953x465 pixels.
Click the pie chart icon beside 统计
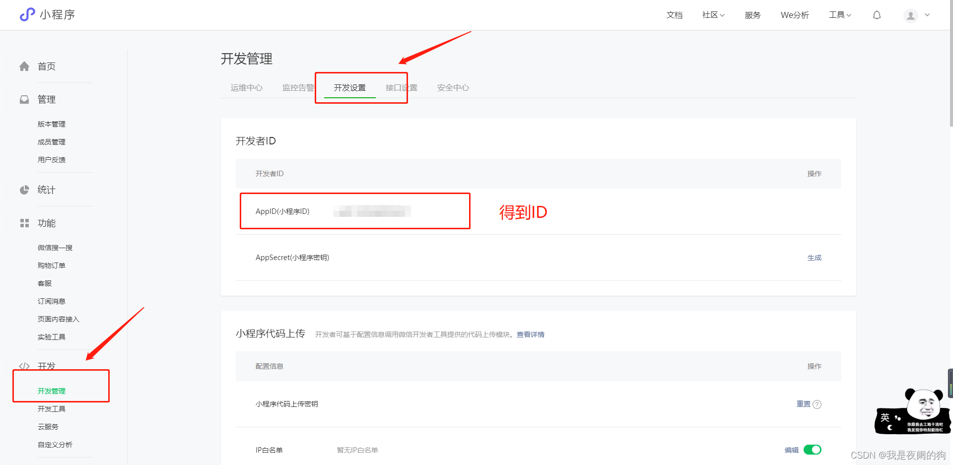point(24,190)
